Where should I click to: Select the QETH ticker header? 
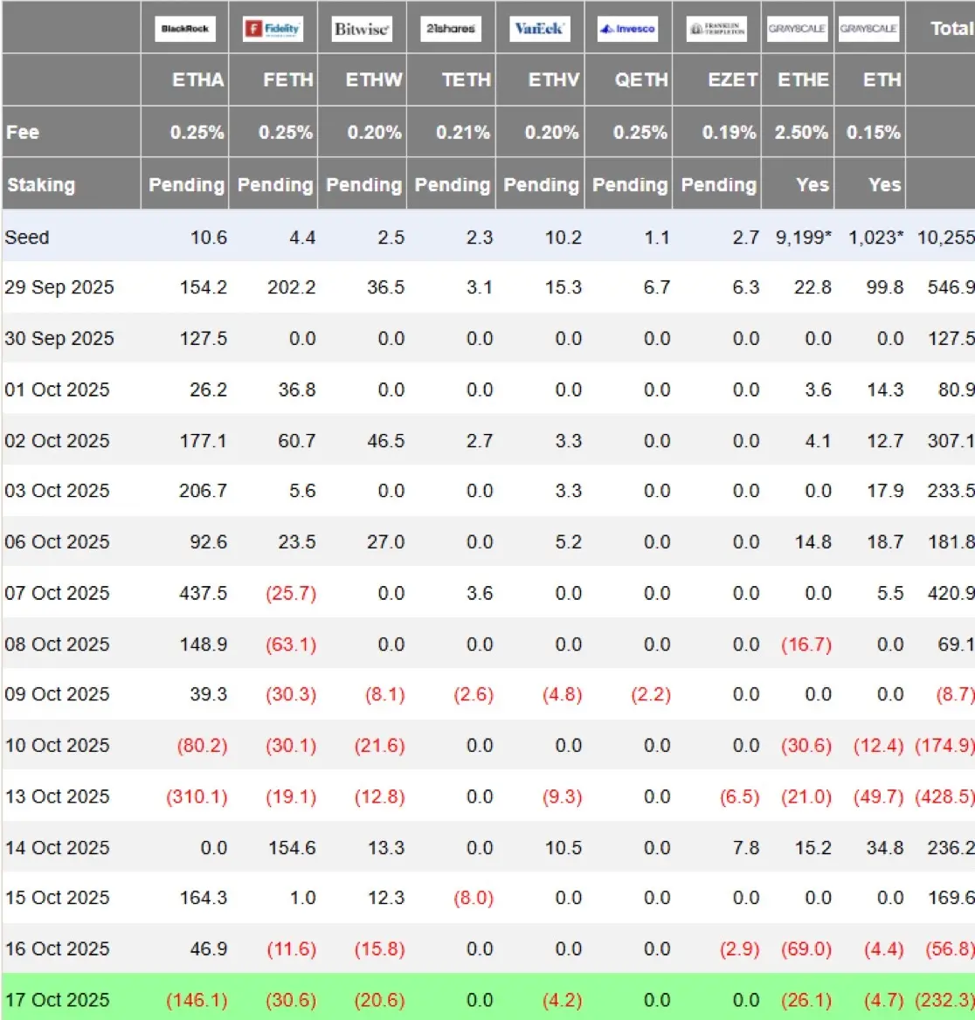(x=641, y=80)
